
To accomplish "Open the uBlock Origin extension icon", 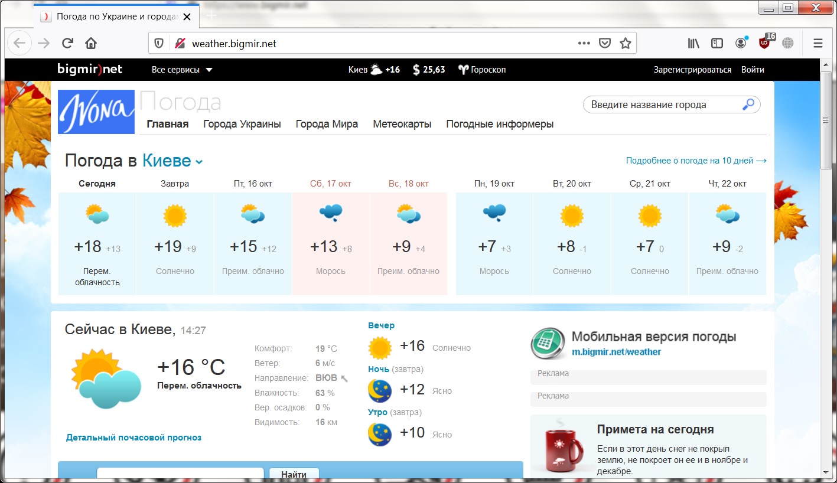I will pos(764,43).
